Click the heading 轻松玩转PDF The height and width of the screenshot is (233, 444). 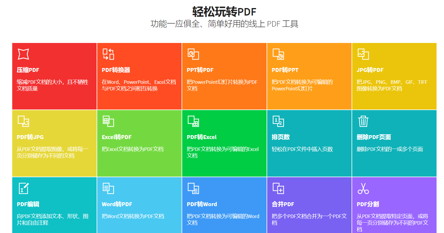coord(224,12)
